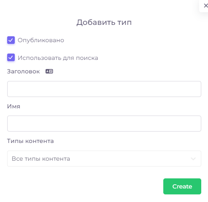Click the Create button
Viewport: 208px width, 202px height.
click(x=182, y=186)
